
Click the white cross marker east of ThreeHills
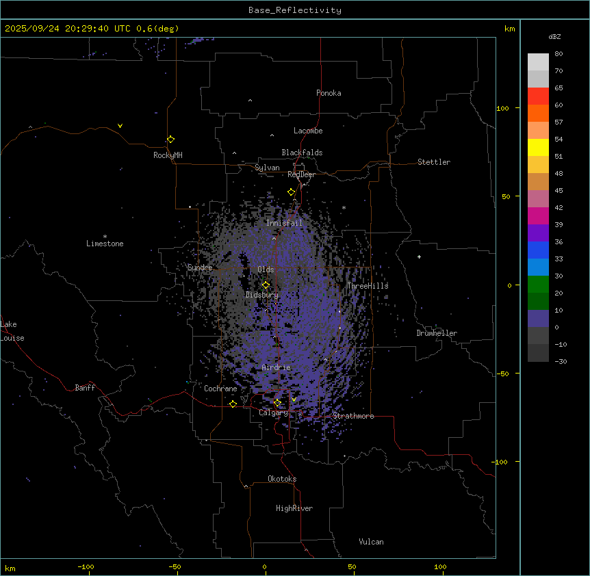[x=419, y=257]
